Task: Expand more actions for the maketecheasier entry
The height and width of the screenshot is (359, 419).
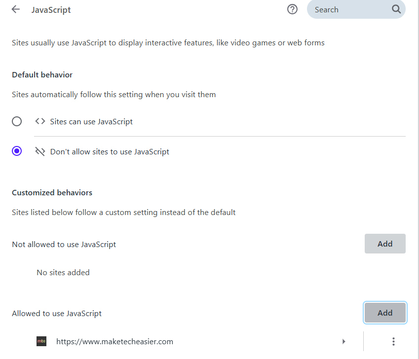Action: pyautogui.click(x=393, y=341)
